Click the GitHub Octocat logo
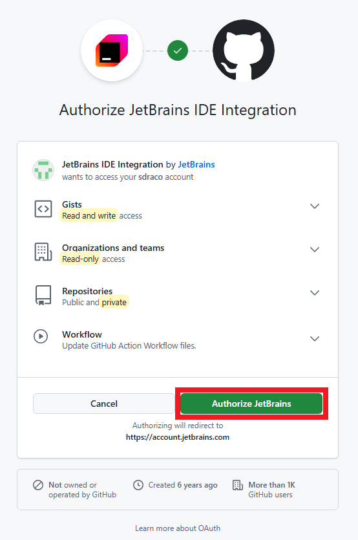 [244, 50]
